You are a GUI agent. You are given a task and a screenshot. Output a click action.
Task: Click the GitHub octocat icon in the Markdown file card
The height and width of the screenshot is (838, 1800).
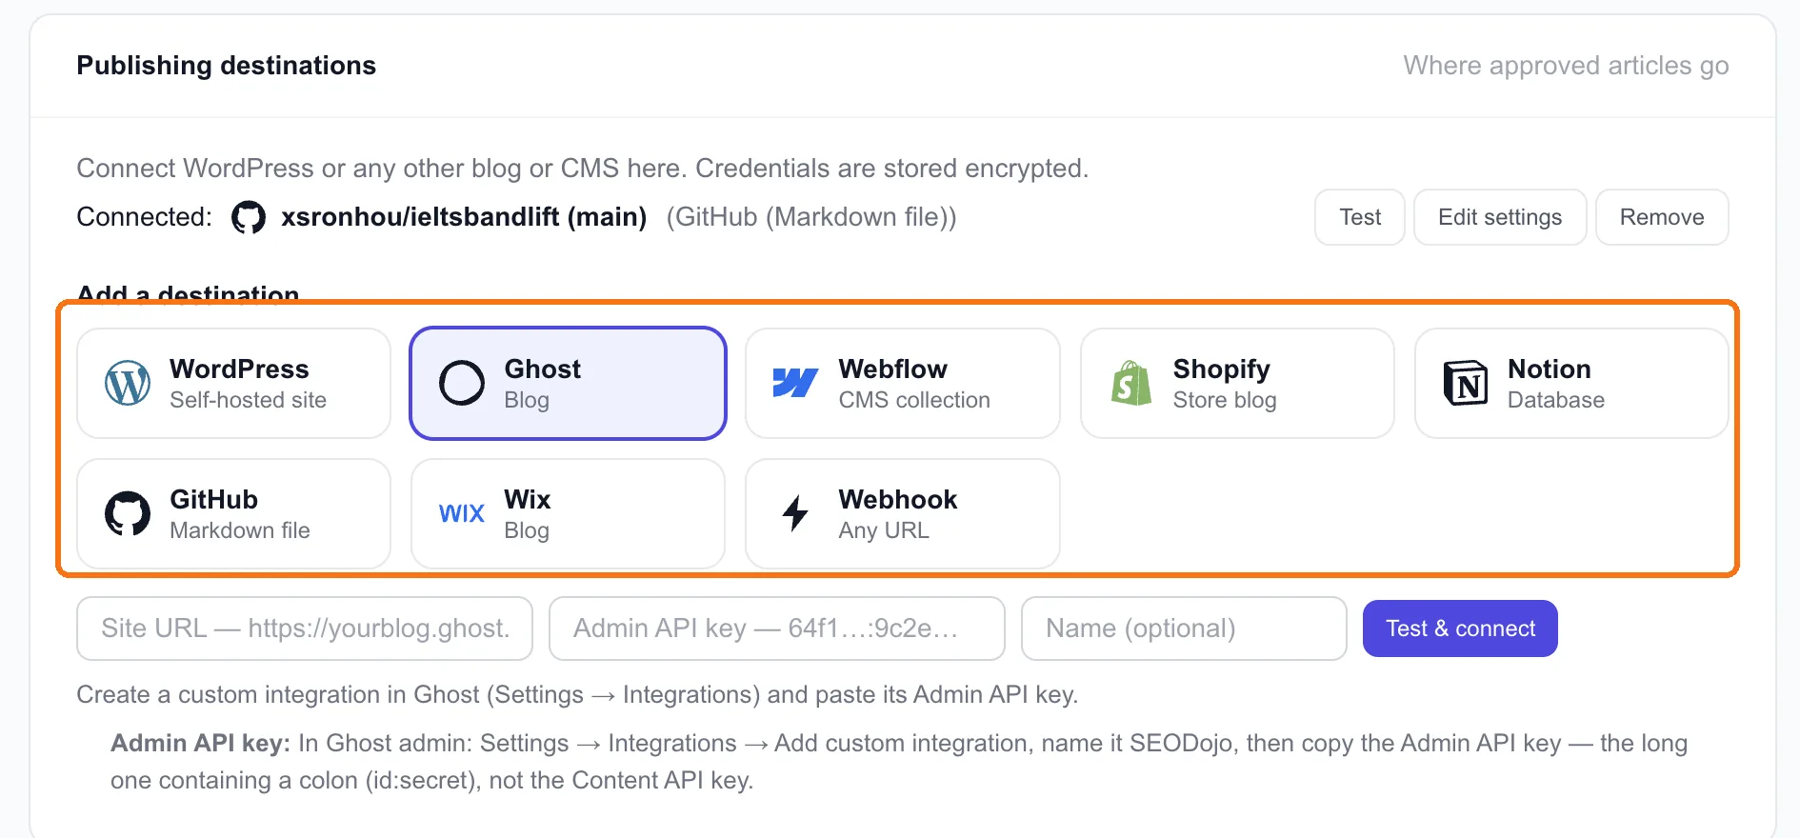(x=128, y=514)
